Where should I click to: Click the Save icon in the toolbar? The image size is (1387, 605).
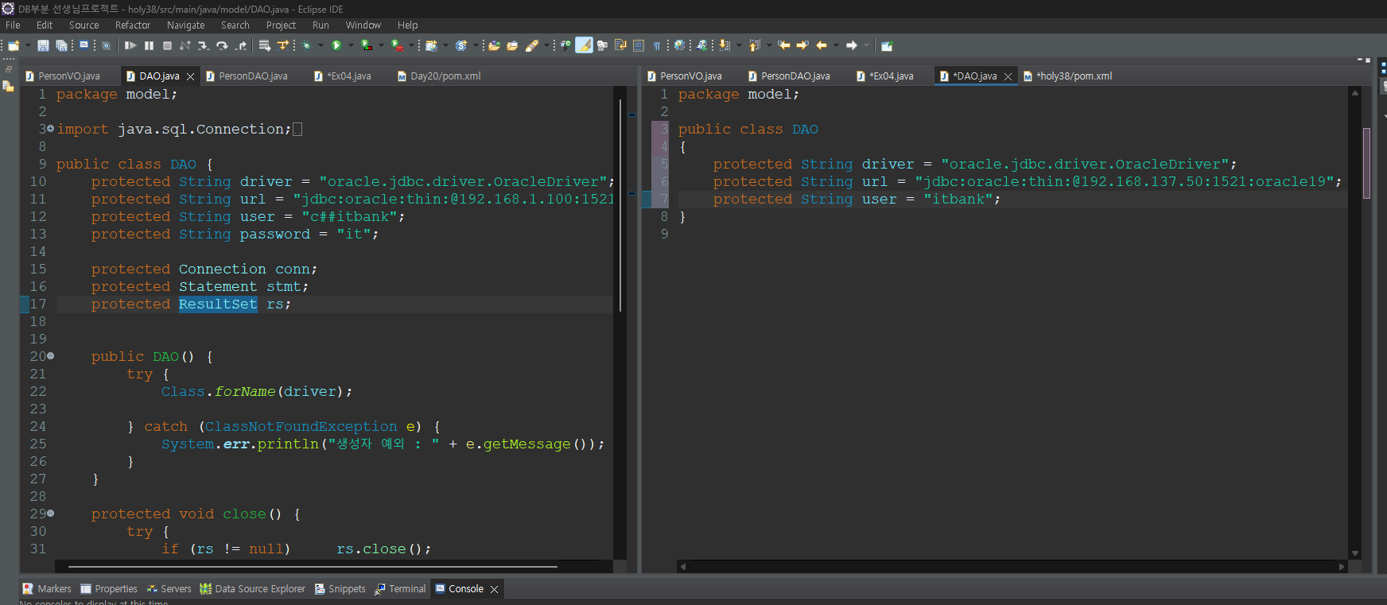43,45
